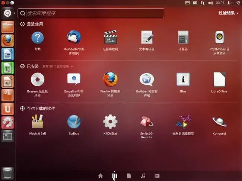This screenshot has height=181, width=242.
Task: Open LibreOffice Calc in launcher
Action: point(7,68)
